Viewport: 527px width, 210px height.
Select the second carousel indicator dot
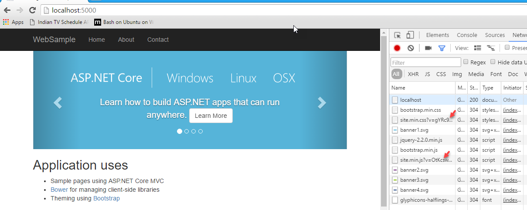pos(187,131)
